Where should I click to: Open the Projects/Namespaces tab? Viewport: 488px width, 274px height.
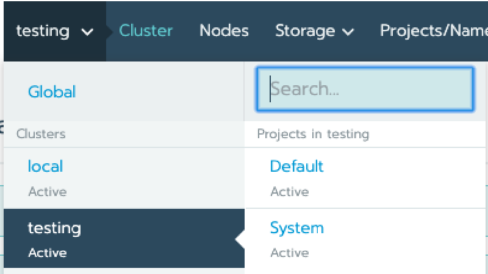pos(434,31)
